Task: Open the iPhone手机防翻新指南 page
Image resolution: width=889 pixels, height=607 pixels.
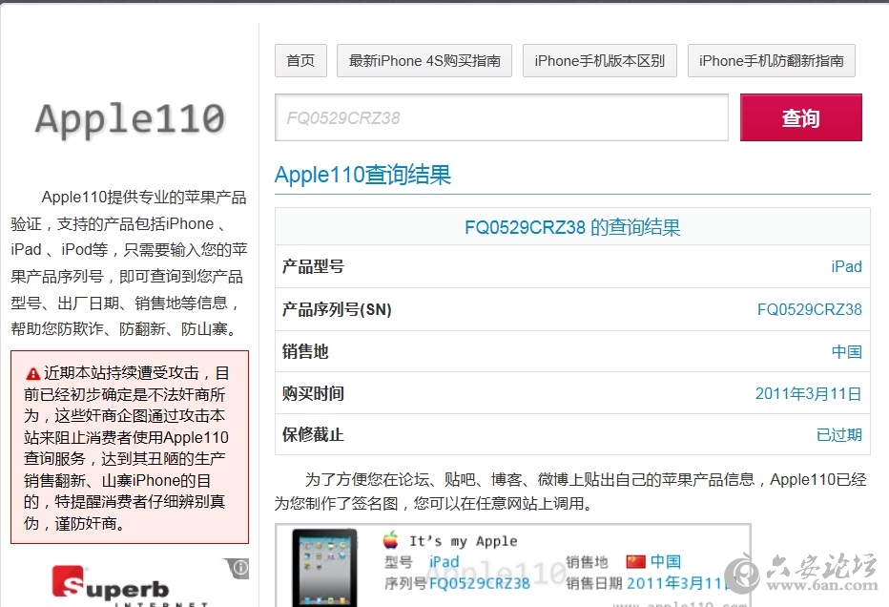Action: click(771, 60)
